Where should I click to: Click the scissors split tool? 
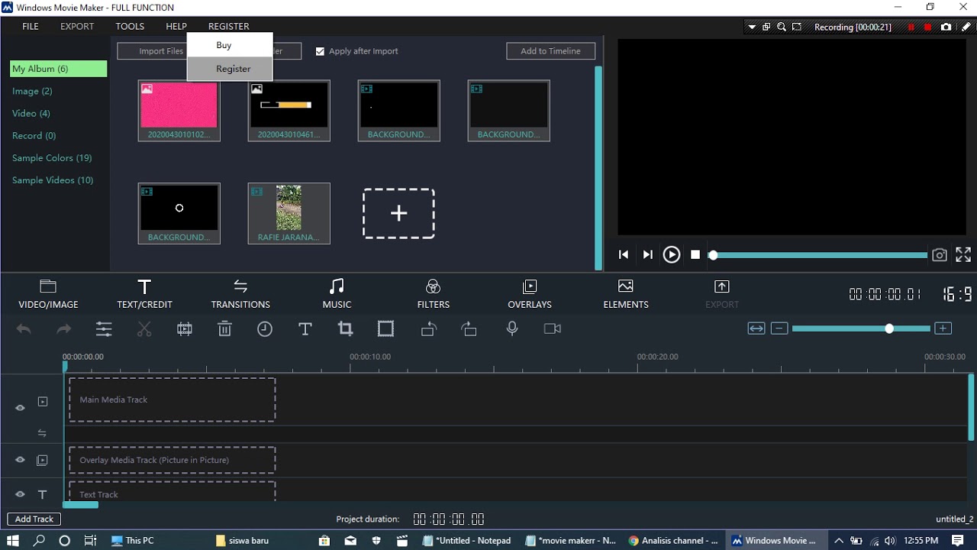pos(144,329)
